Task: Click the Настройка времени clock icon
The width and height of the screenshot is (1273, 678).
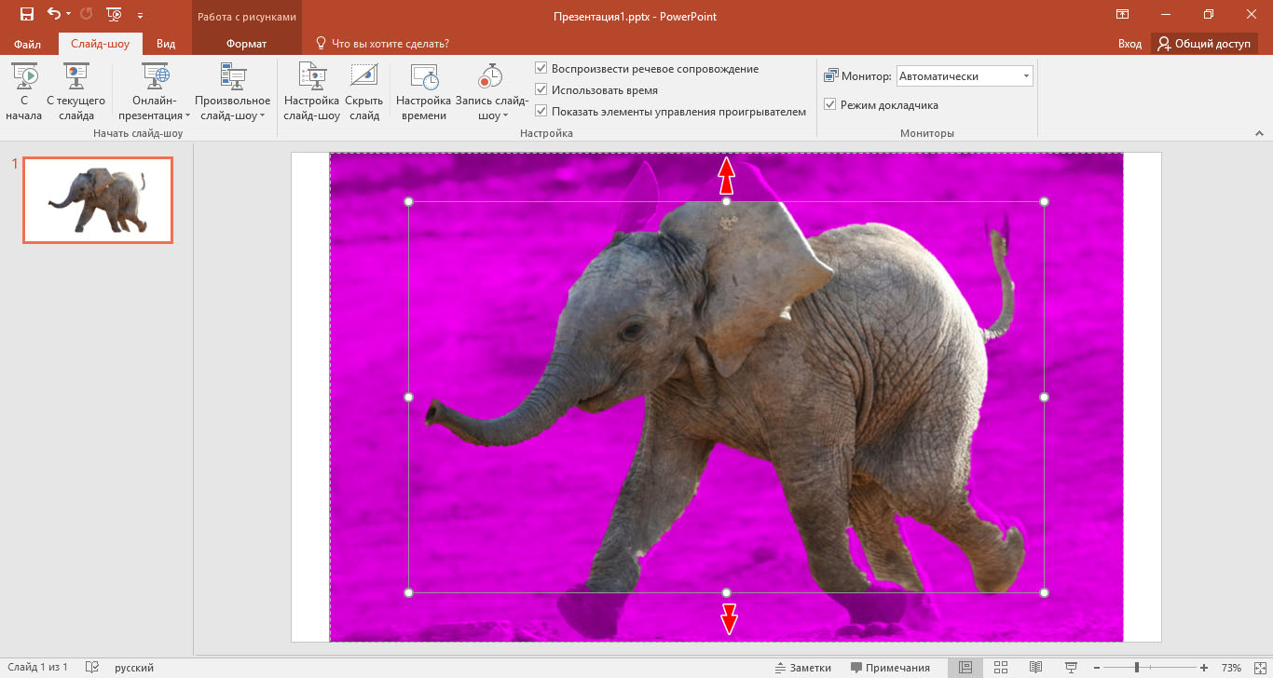Action: click(x=424, y=76)
